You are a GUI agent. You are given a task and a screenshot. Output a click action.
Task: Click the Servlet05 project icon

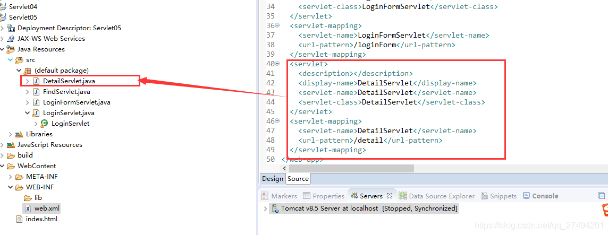(x=3, y=18)
